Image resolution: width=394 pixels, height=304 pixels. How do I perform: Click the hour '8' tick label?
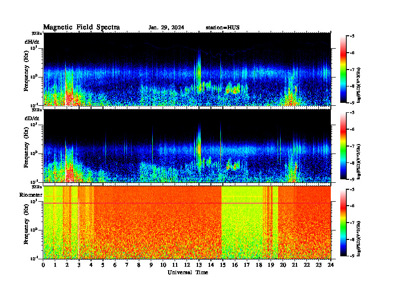139,265
